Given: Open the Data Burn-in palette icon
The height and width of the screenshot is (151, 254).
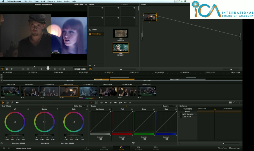Looking at the screenshot, I should pyautogui.click(x=130, y=103).
